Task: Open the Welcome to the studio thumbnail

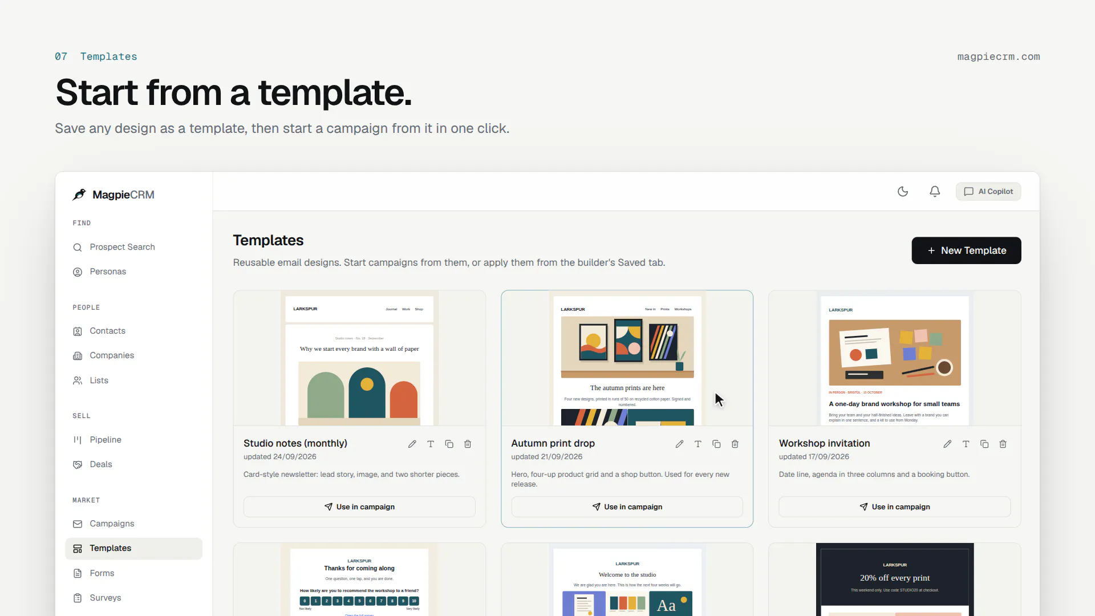Action: point(627,579)
